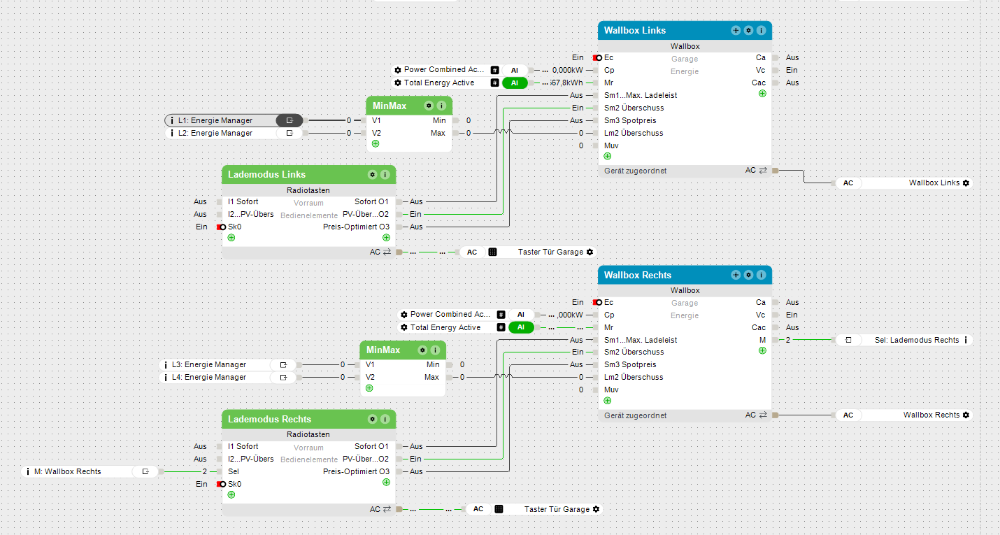1000x535 pixels.
Task: Toggle the inverted Sk0 input on Lademodus Rechts
Action: point(221,484)
